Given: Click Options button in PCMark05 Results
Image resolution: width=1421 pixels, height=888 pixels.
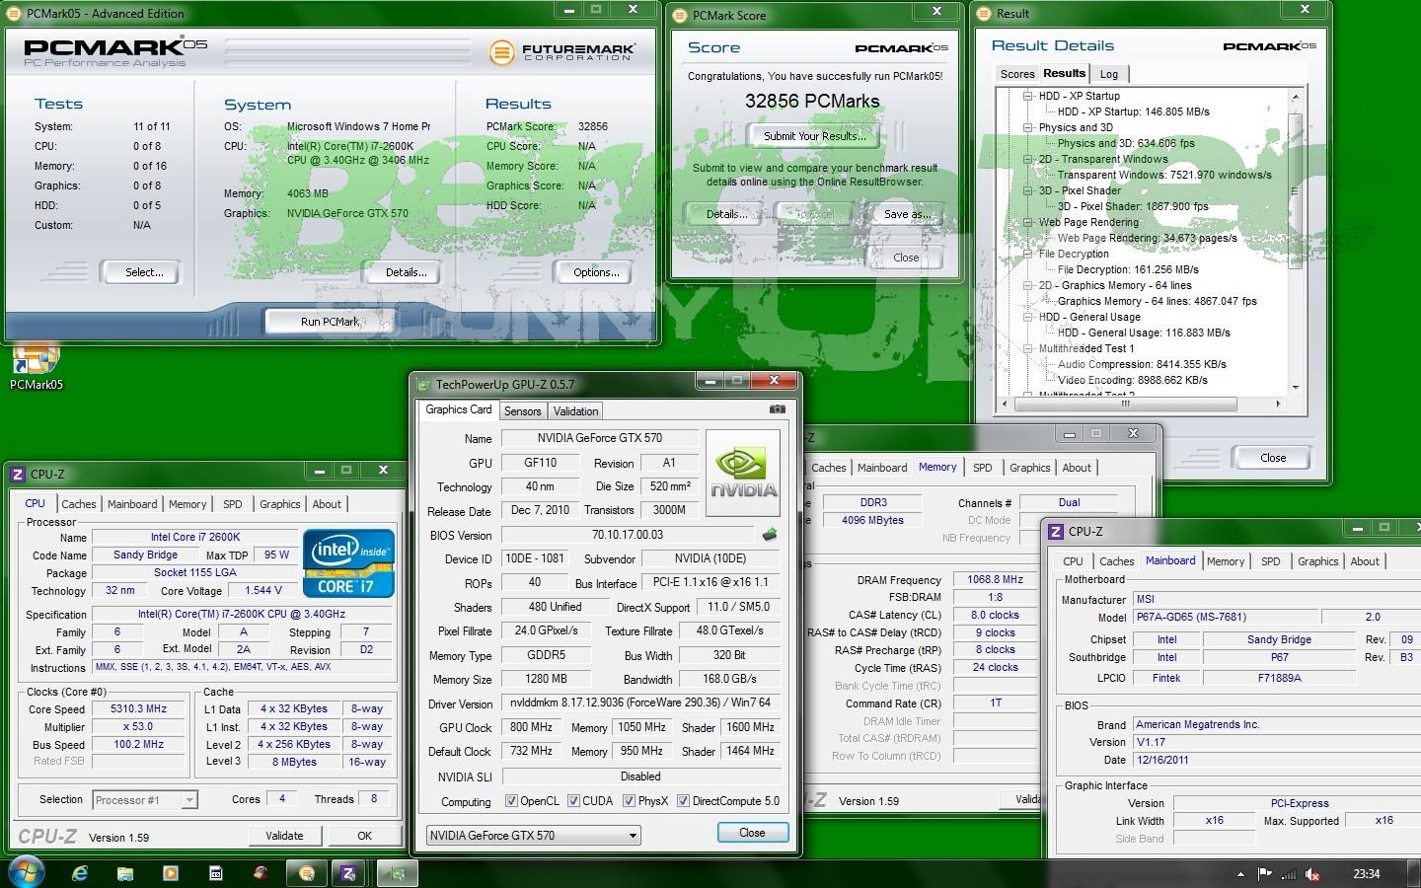Looking at the screenshot, I should (597, 272).
